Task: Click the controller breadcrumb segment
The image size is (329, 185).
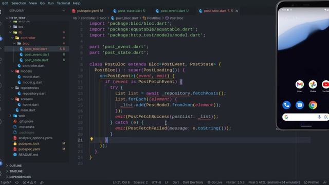Action: pyautogui.click(x=88, y=18)
